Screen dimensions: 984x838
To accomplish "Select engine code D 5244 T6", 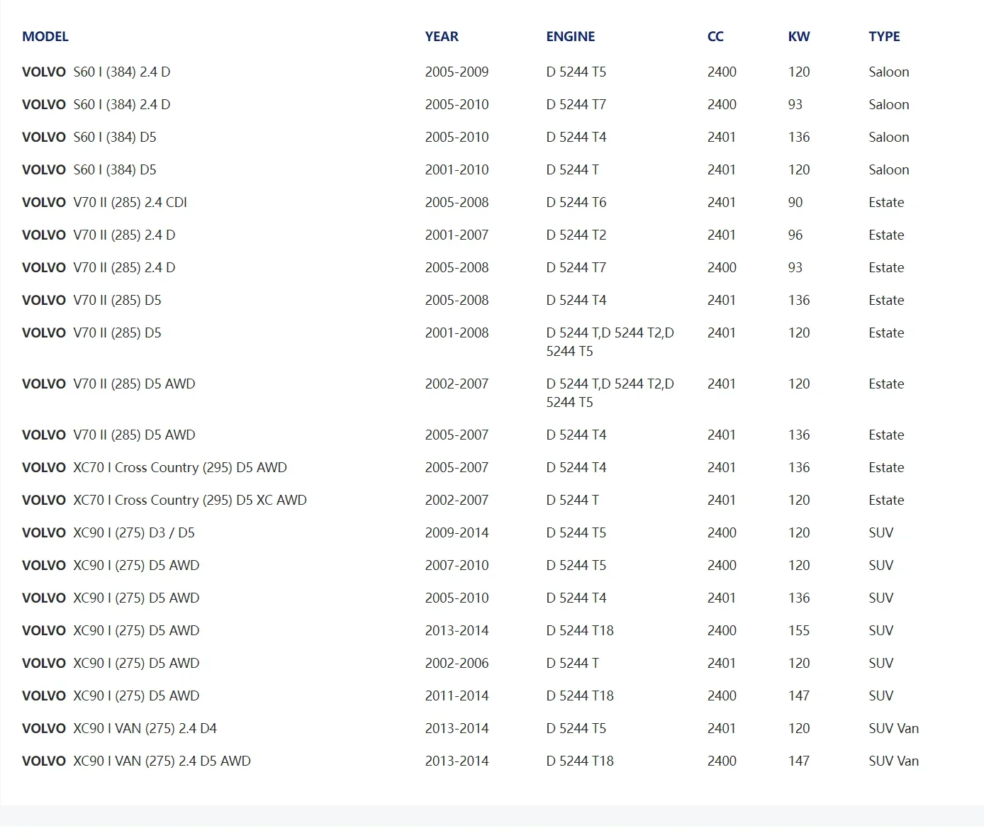I will [576, 202].
